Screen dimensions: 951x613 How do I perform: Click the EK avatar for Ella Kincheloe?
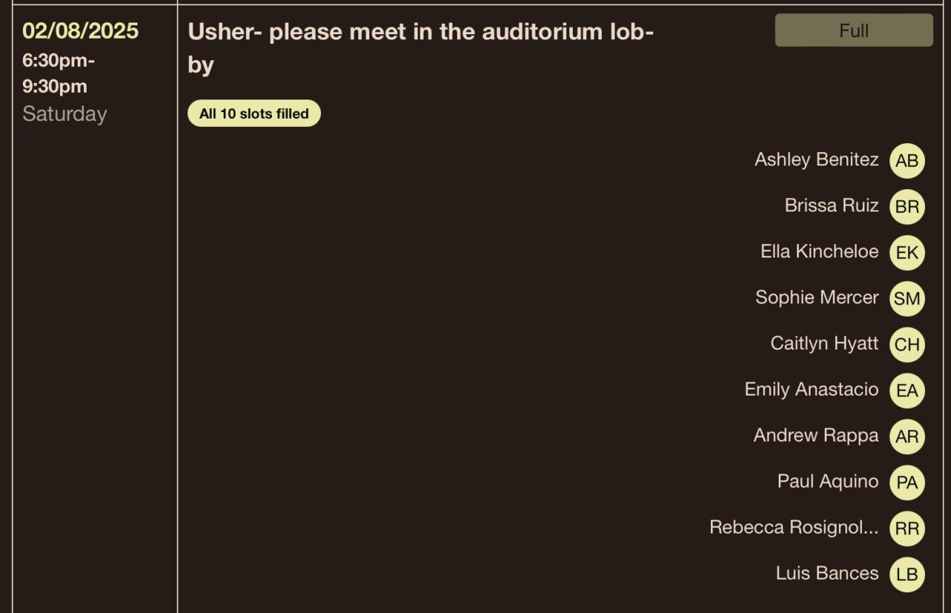[906, 253]
